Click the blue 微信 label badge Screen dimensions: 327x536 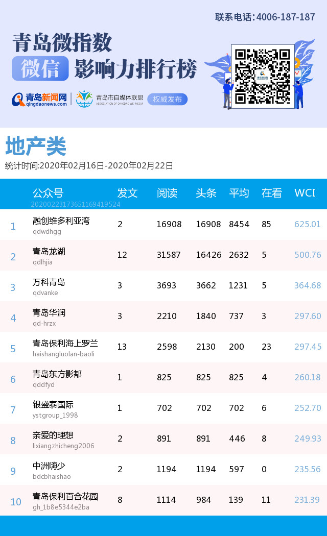(40, 69)
